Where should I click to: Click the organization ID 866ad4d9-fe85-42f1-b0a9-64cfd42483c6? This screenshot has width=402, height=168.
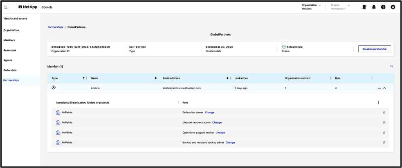[81, 47]
